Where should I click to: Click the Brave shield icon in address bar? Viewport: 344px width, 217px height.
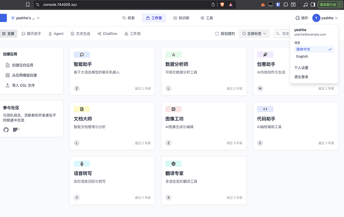click(222, 4)
